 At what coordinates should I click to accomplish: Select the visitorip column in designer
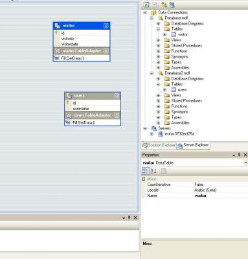click(82, 39)
